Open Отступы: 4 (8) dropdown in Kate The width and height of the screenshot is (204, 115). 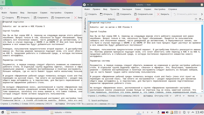coord(163,96)
